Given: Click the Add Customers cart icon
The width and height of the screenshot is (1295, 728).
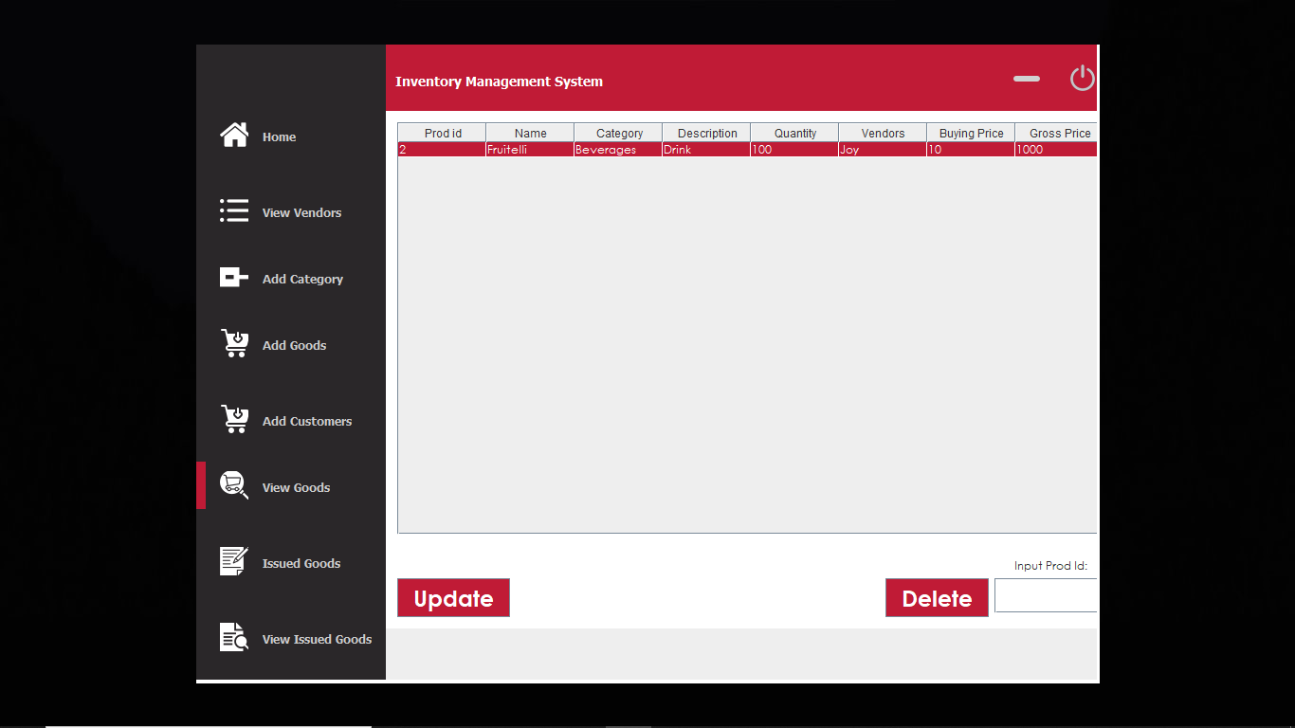Looking at the screenshot, I should [x=235, y=419].
